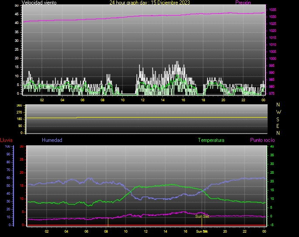Click the green "-5" value on the temperature axis
The width and height of the screenshot is (299, 237).
coord(272,225)
